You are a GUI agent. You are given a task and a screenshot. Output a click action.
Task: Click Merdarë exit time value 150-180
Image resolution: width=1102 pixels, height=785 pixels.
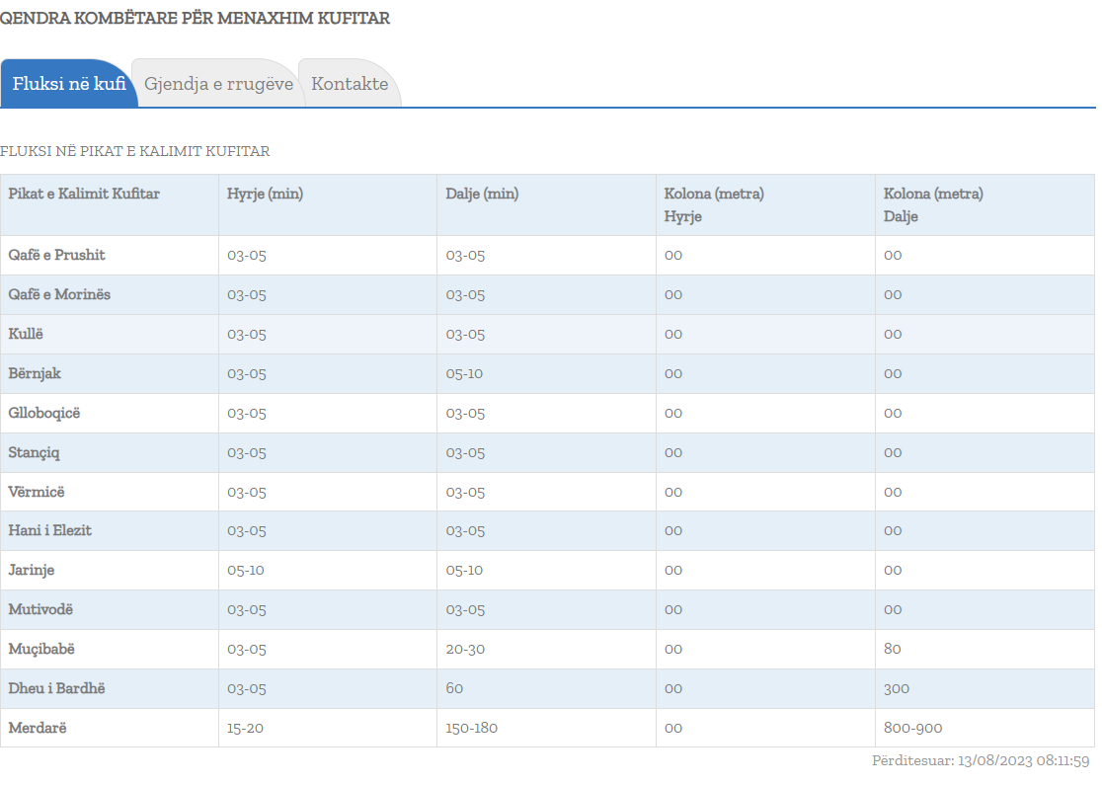[472, 728]
